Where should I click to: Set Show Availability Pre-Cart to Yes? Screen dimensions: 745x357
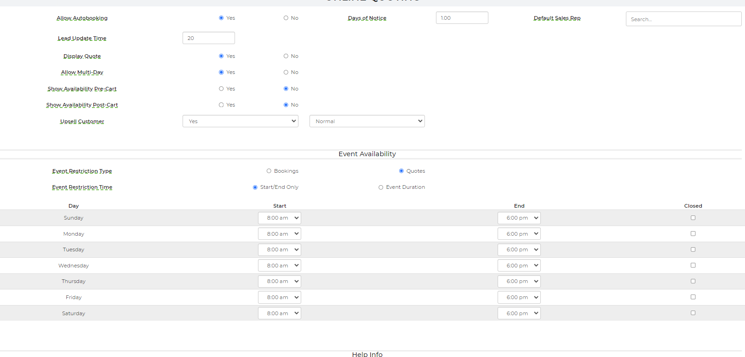point(221,89)
